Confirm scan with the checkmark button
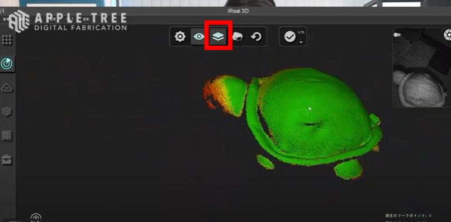Viewport: 451px width, 222px height. [290, 37]
